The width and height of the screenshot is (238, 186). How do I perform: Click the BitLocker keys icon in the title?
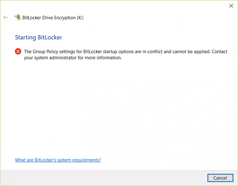17,17
